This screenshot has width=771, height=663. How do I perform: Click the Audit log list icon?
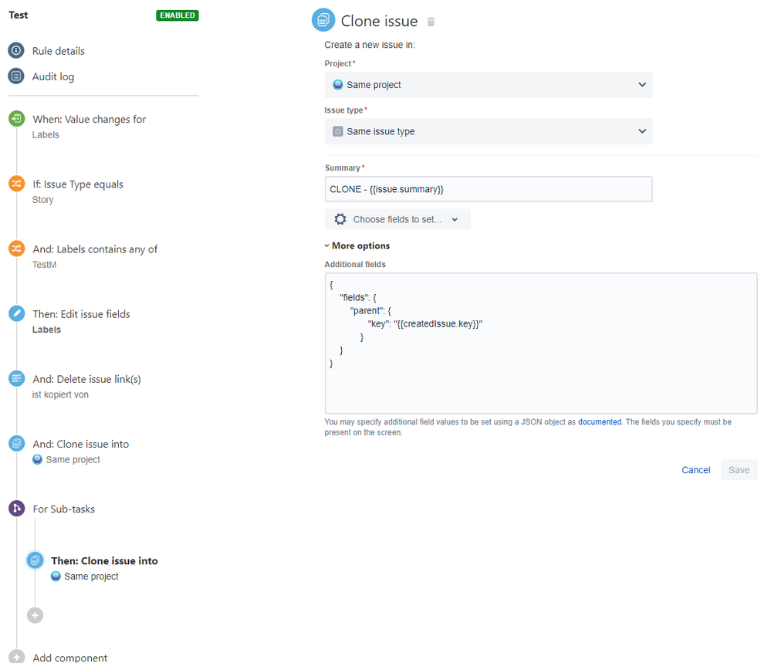(16, 76)
